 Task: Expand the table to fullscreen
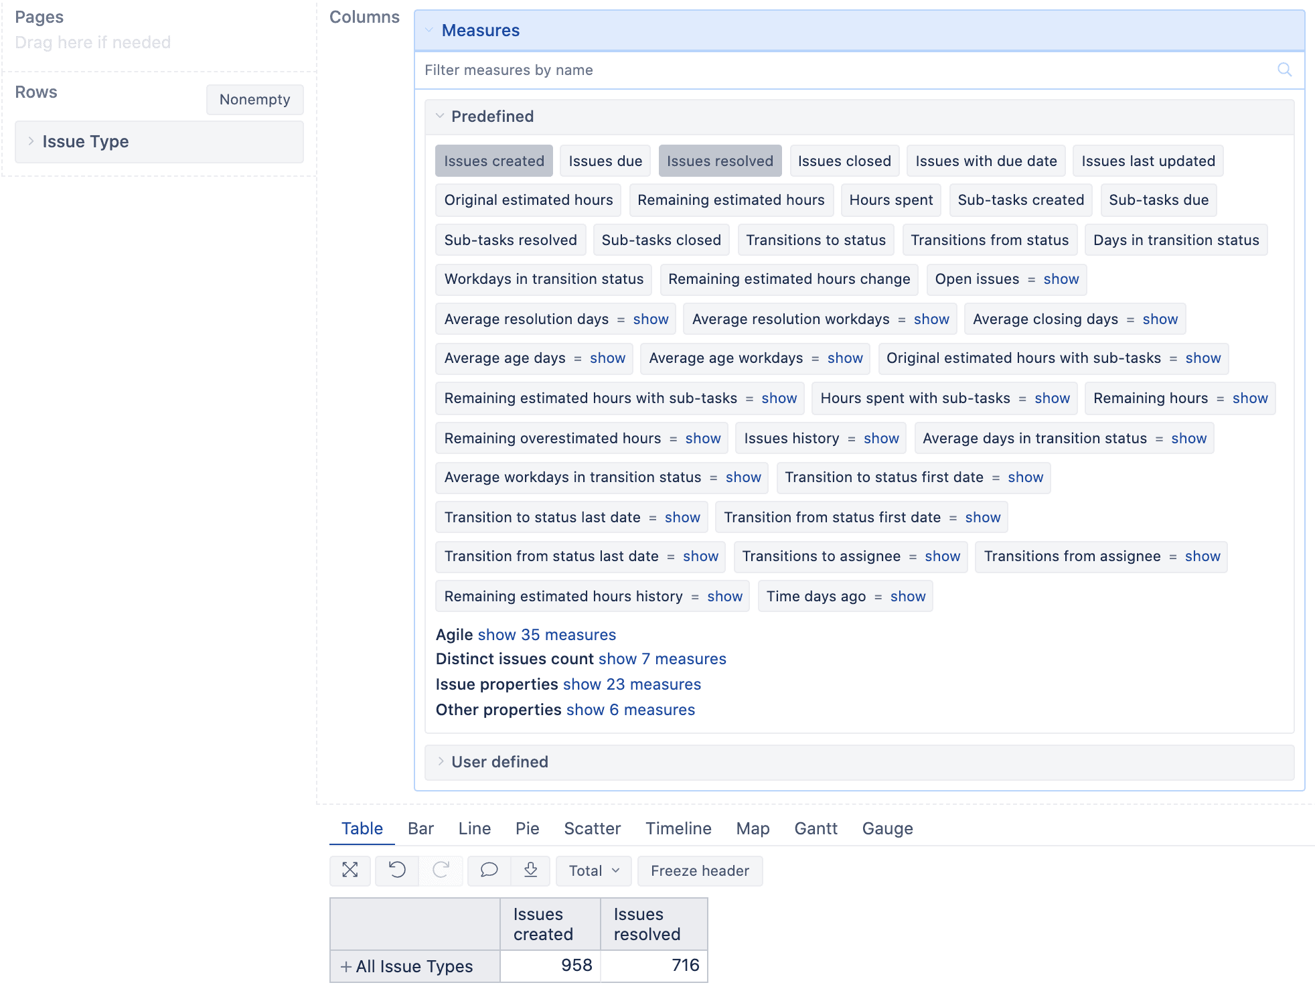tap(350, 870)
